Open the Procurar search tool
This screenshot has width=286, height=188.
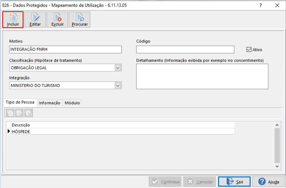coord(80,20)
